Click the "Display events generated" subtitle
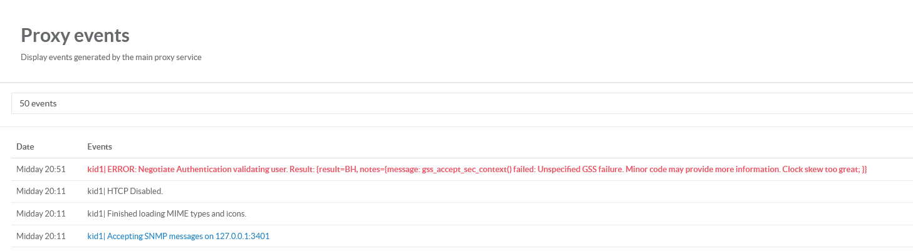This screenshot has width=913, height=251. point(111,57)
